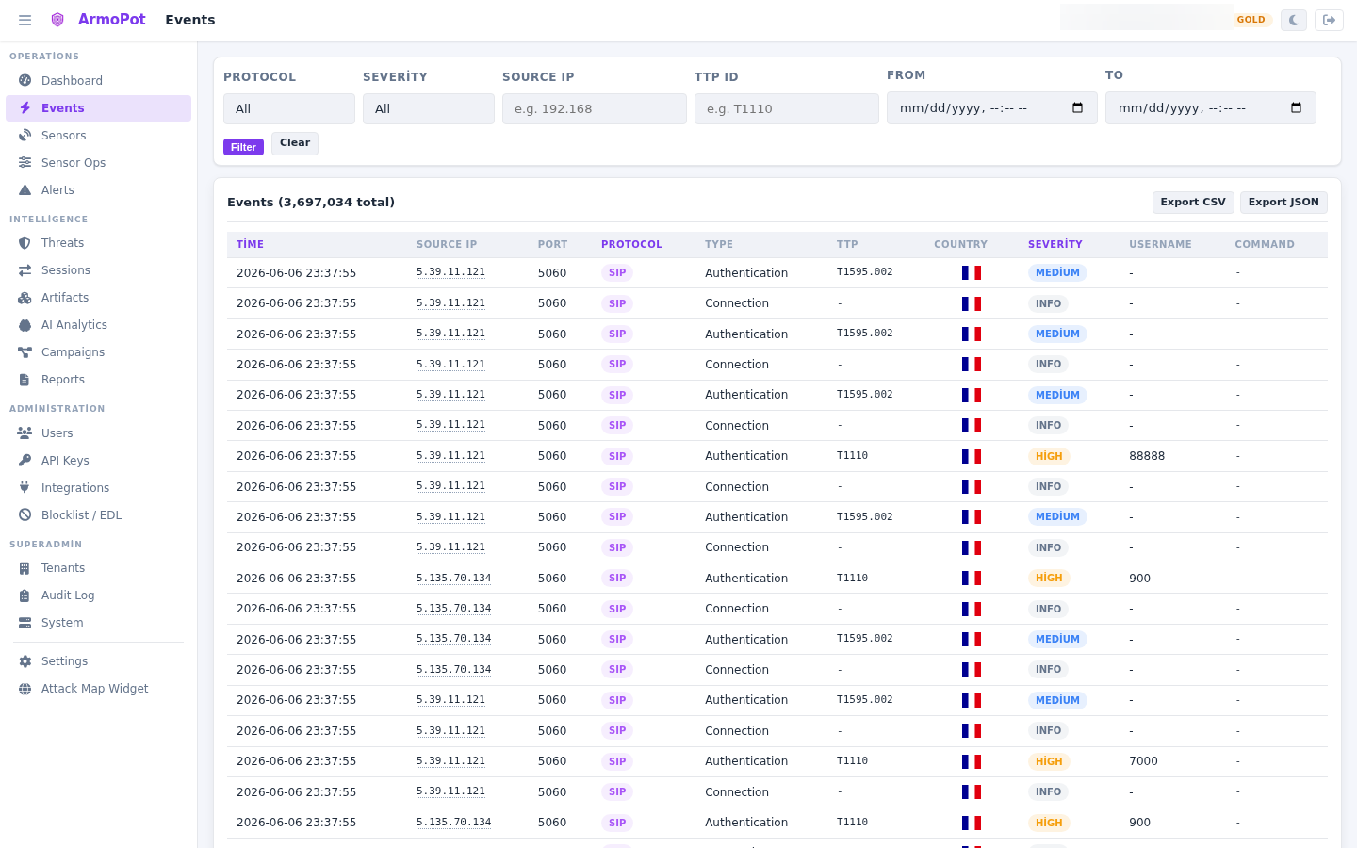Sort by SEVERITY column header

pyautogui.click(x=1055, y=244)
